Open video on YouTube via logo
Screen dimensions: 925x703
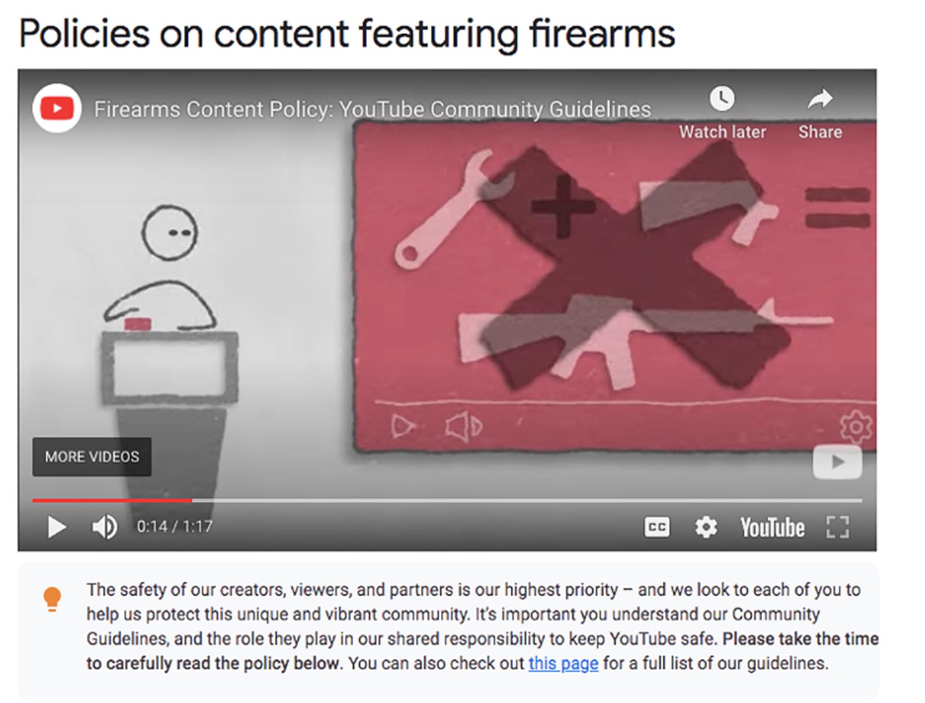[772, 527]
